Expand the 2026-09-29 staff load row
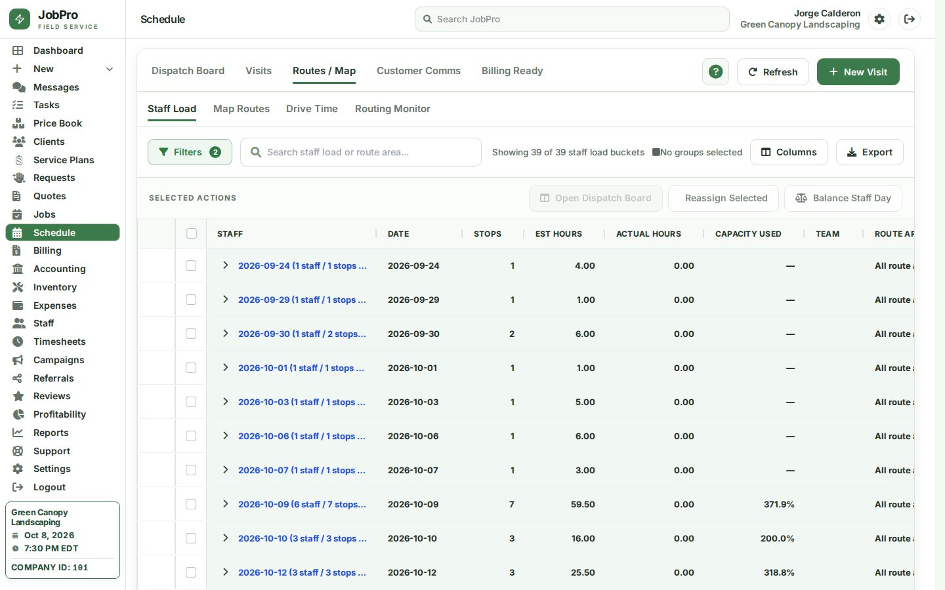Viewport: 945px width, 590px height. tap(225, 300)
